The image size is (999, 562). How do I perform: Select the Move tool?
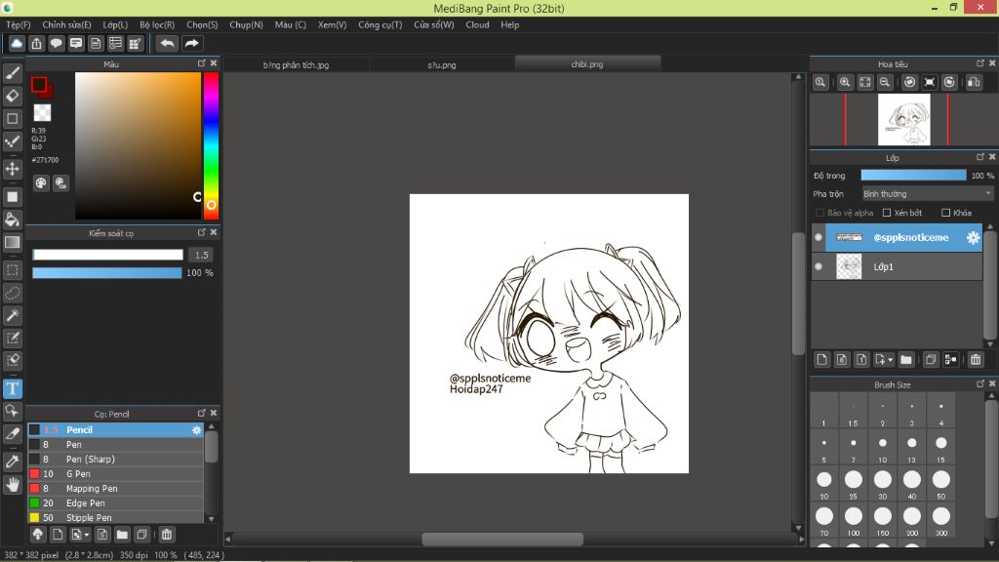(12, 169)
